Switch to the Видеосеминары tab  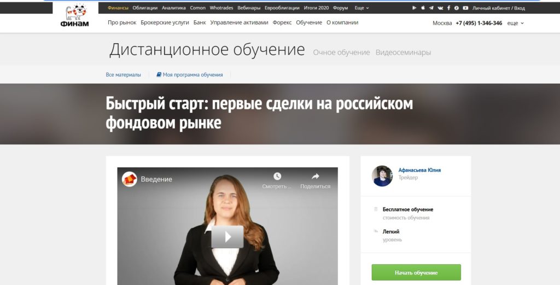pos(403,53)
